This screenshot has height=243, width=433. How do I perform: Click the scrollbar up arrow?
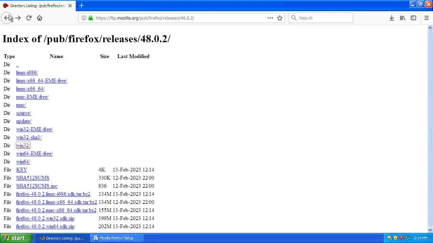pyautogui.click(x=430, y=28)
